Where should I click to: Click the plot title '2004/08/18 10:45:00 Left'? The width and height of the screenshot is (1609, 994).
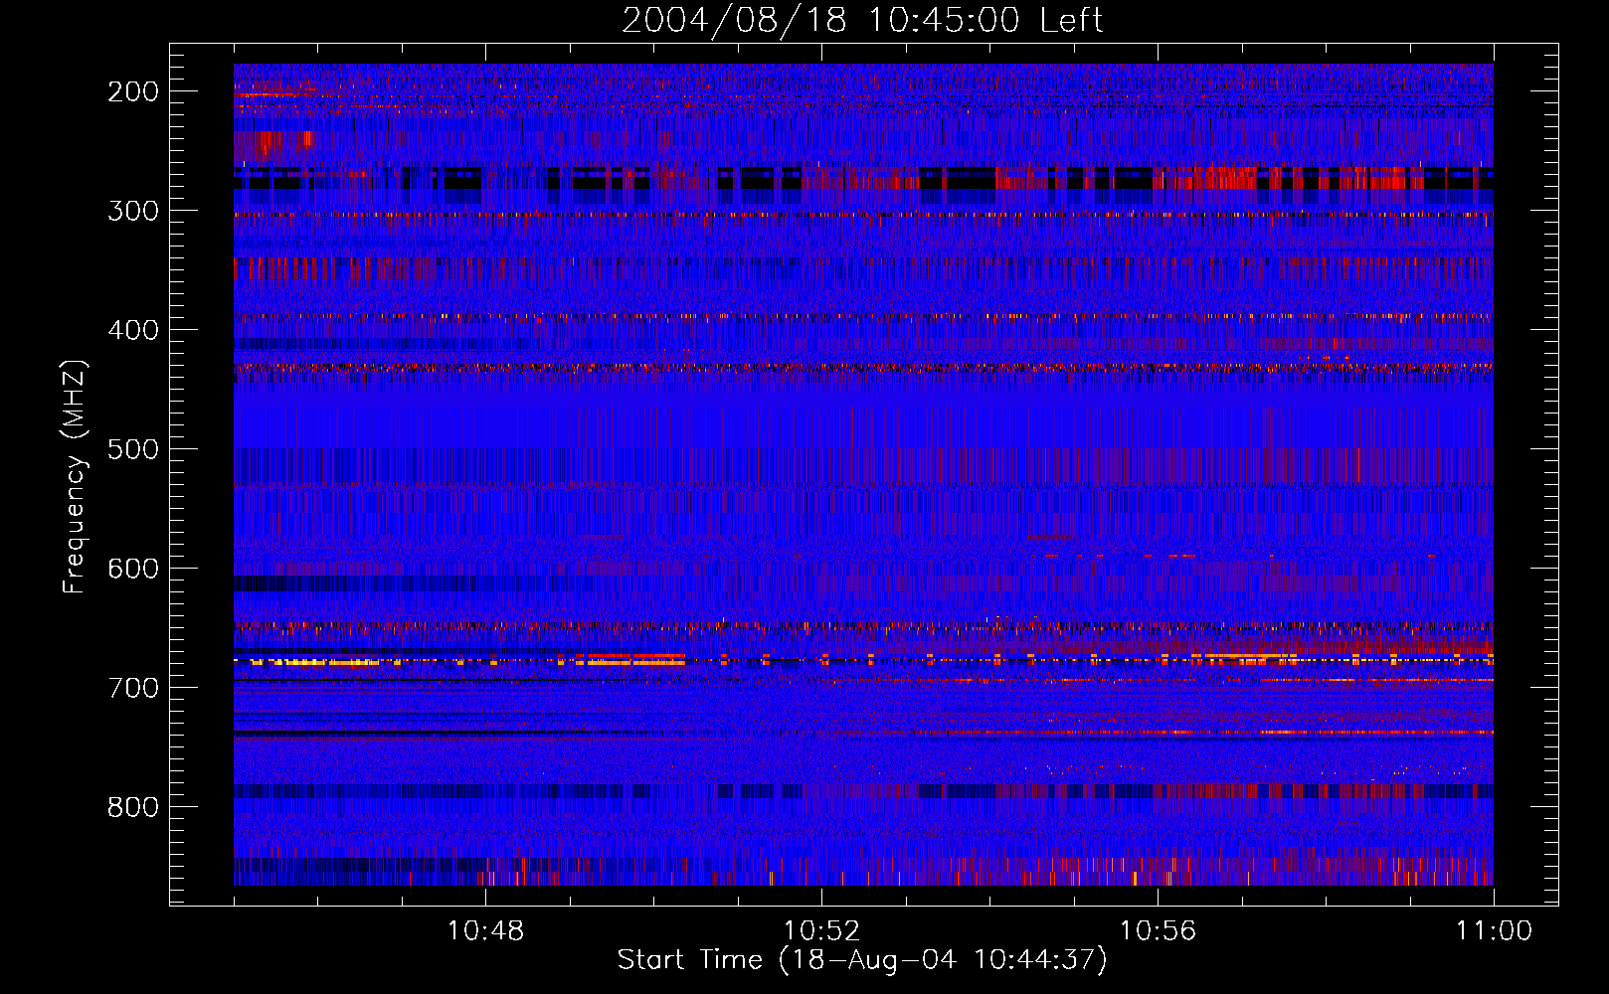click(x=862, y=20)
